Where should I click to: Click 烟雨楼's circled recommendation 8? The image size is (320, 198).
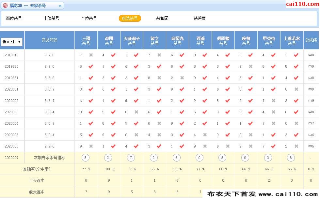(222, 158)
